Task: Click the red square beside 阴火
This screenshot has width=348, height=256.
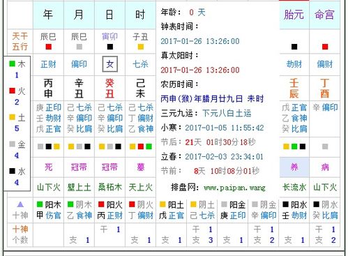Action: pyautogui.click(x=132, y=204)
